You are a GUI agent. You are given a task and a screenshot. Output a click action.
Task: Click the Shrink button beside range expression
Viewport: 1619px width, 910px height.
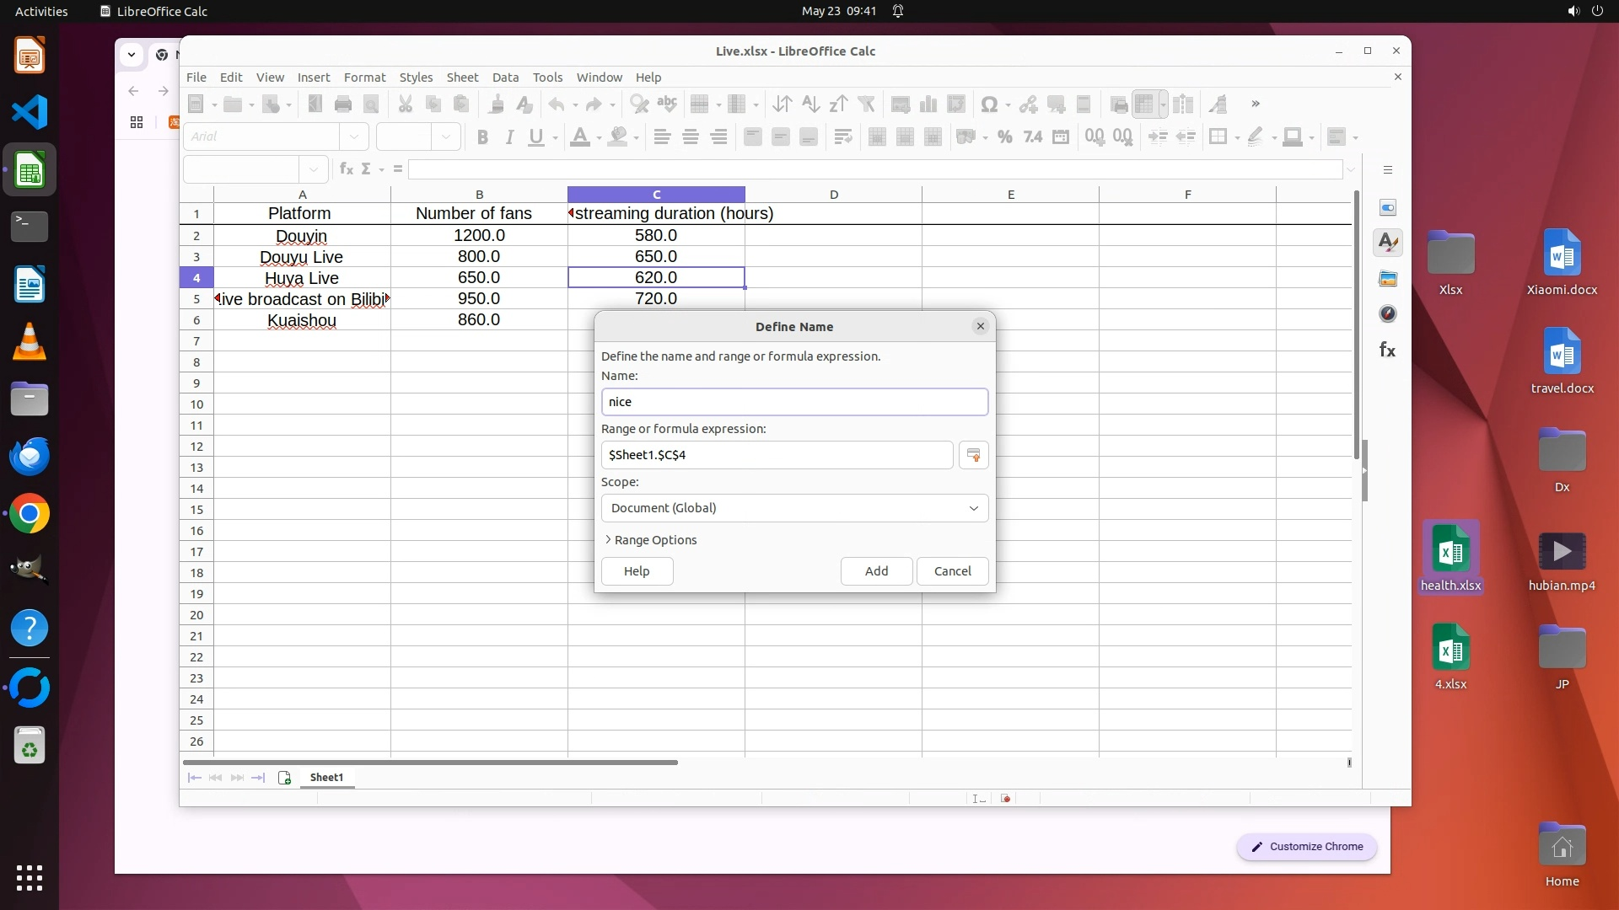973,455
